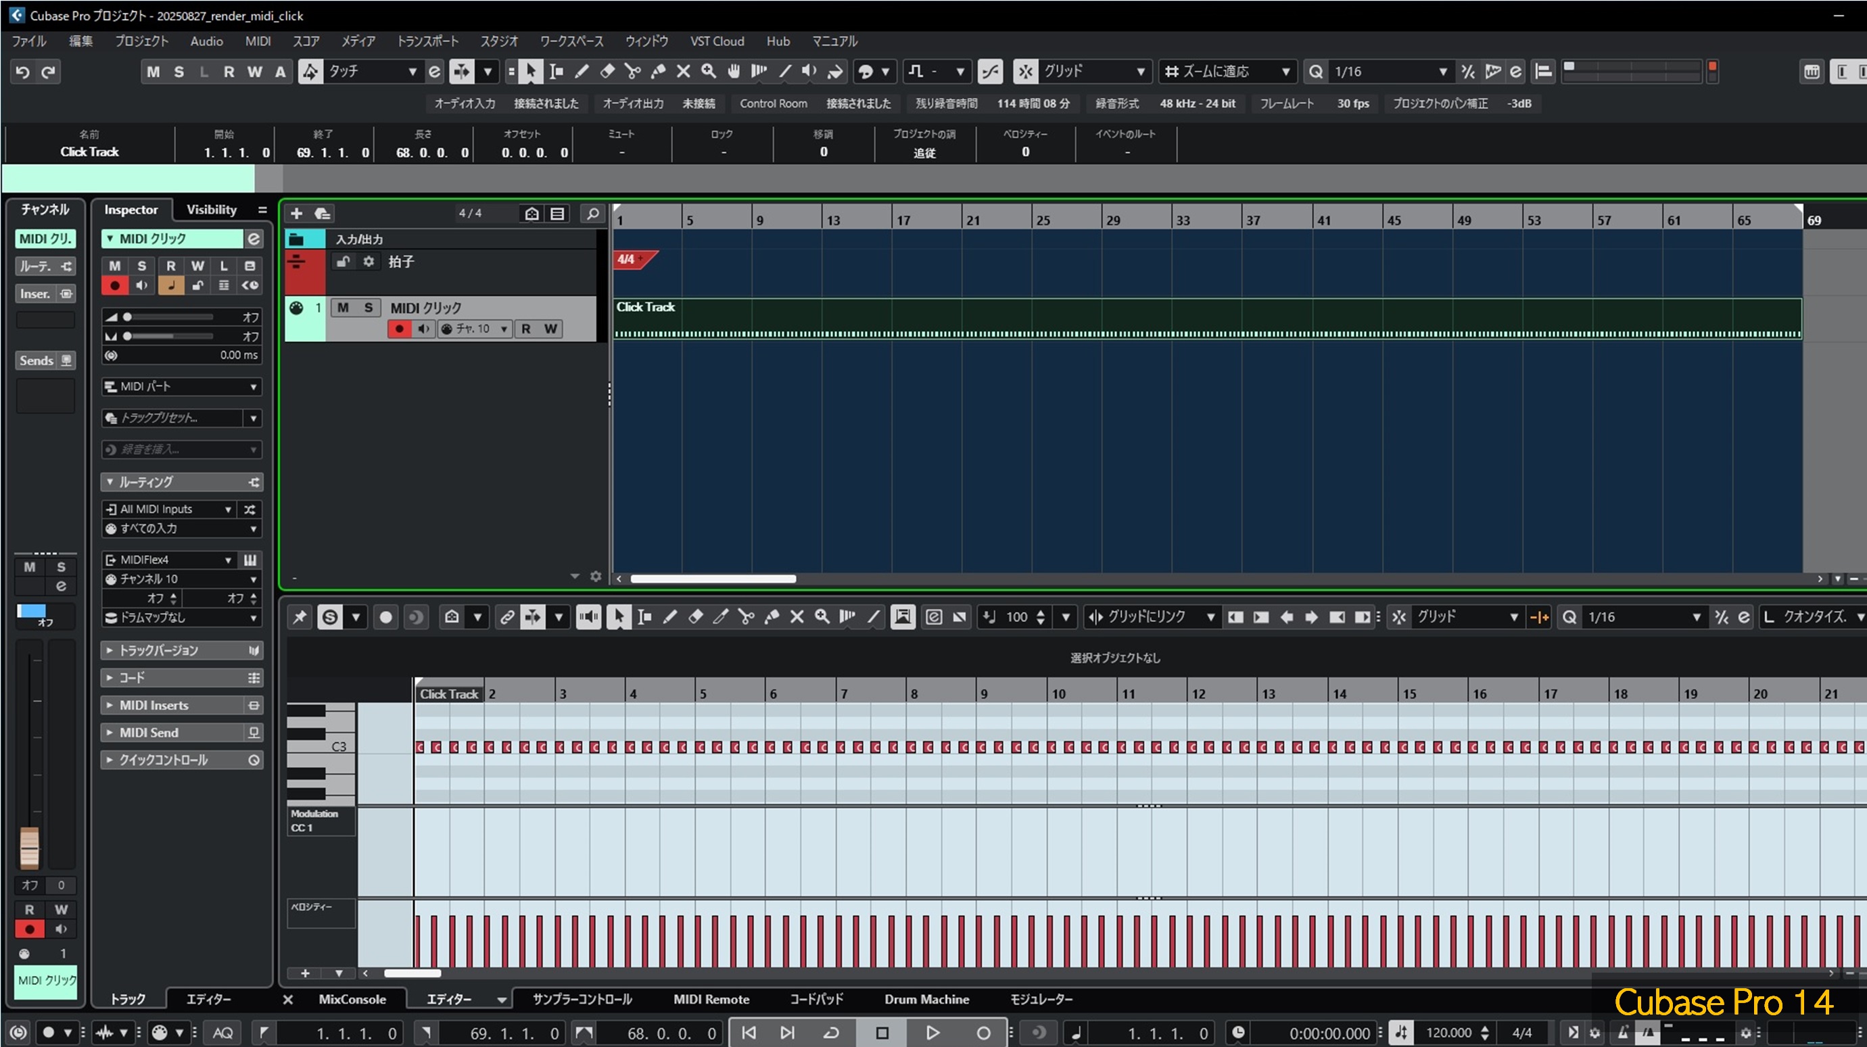Toggle Acoustic Feedback speaker in key editor
This screenshot has height=1047, width=1867.
588,616
